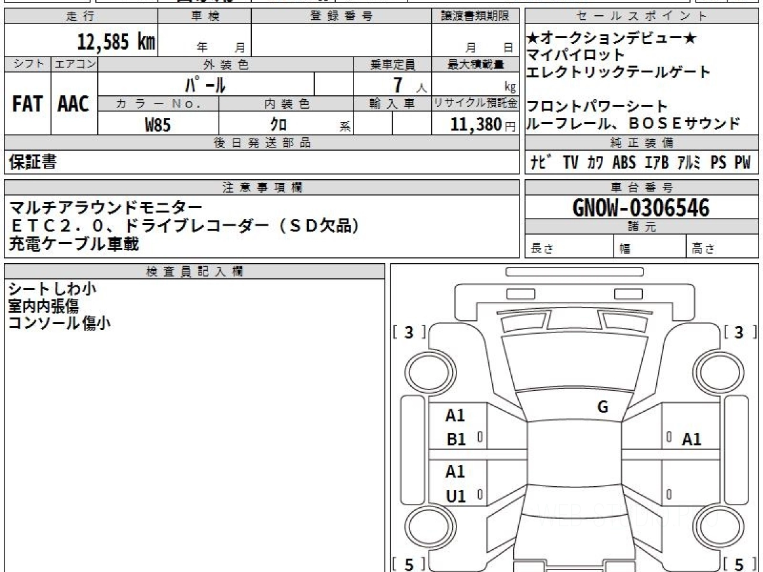
Task: Select the マイパイロット sales point
Action: (576, 55)
